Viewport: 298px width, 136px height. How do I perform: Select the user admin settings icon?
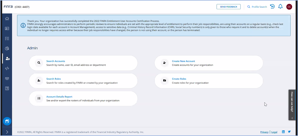pos(7,58)
